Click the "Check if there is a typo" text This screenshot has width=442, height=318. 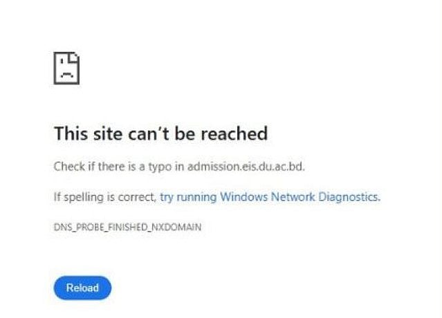[111, 167]
